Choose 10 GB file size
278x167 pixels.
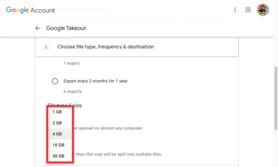click(x=60, y=145)
